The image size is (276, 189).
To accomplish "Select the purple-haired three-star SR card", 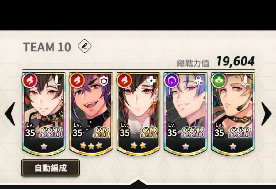I will click(91, 114).
